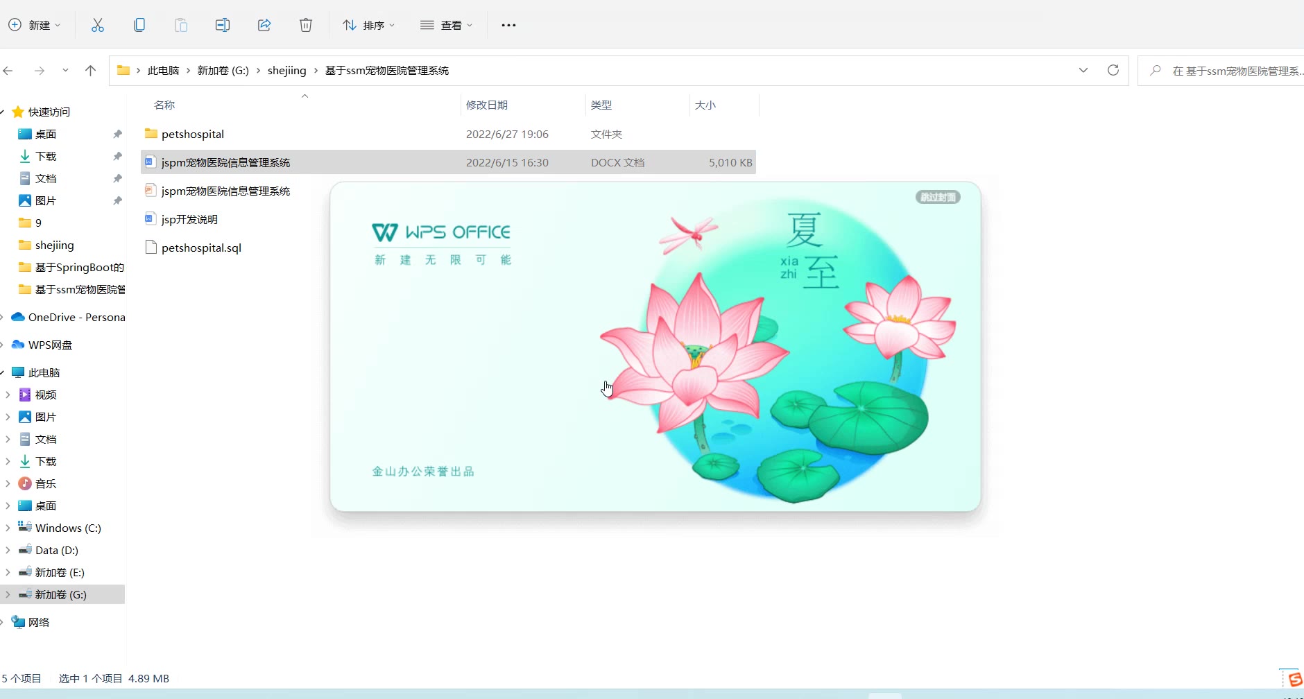The height and width of the screenshot is (699, 1304).
Task: Click the 跳过封面 skip cover button
Action: point(938,198)
